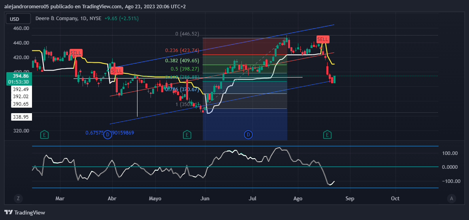
Task: Click the TradingView logo
Action: pyautogui.click(x=25, y=213)
